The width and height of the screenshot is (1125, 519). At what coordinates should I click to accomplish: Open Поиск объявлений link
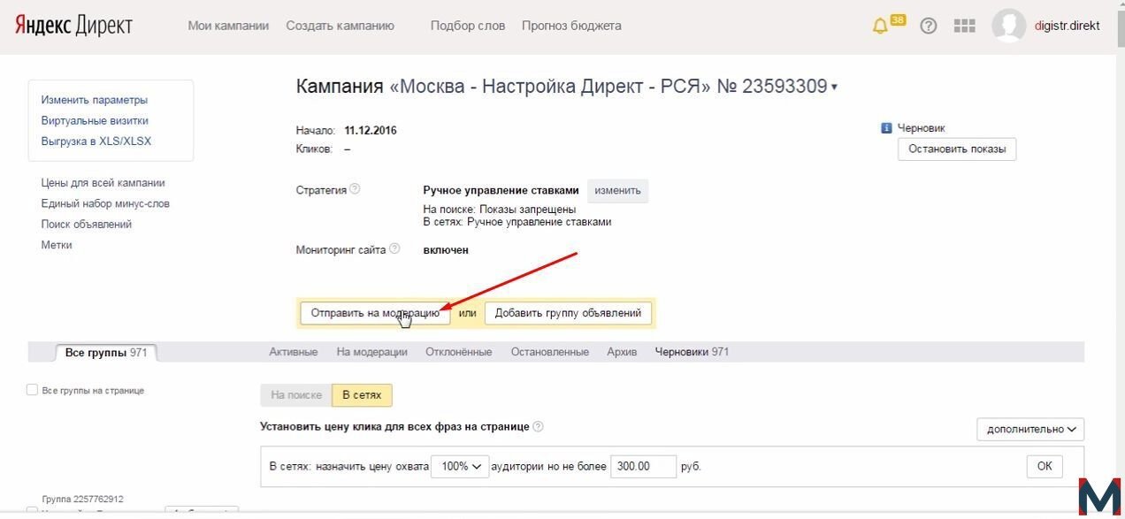tap(87, 225)
